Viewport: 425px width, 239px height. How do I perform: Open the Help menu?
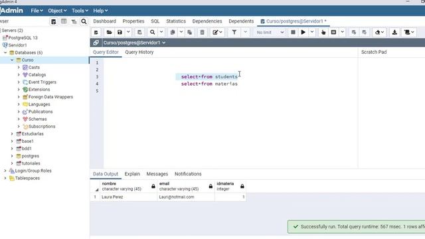100,11
